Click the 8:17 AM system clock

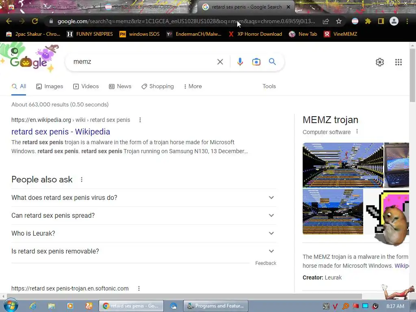[x=395, y=306]
